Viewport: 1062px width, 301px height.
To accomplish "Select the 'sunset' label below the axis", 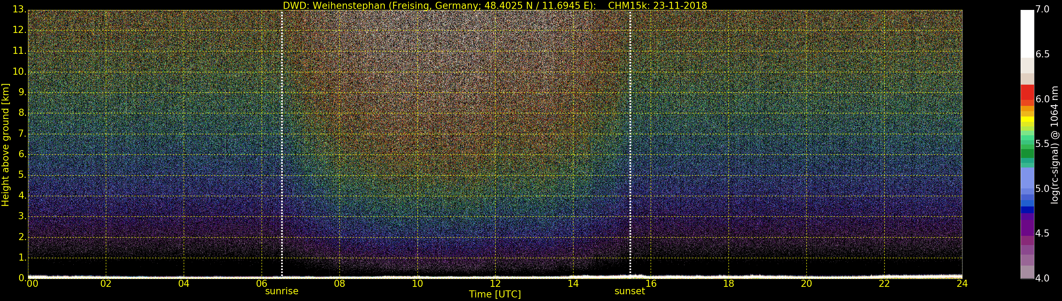I will coord(629,291).
